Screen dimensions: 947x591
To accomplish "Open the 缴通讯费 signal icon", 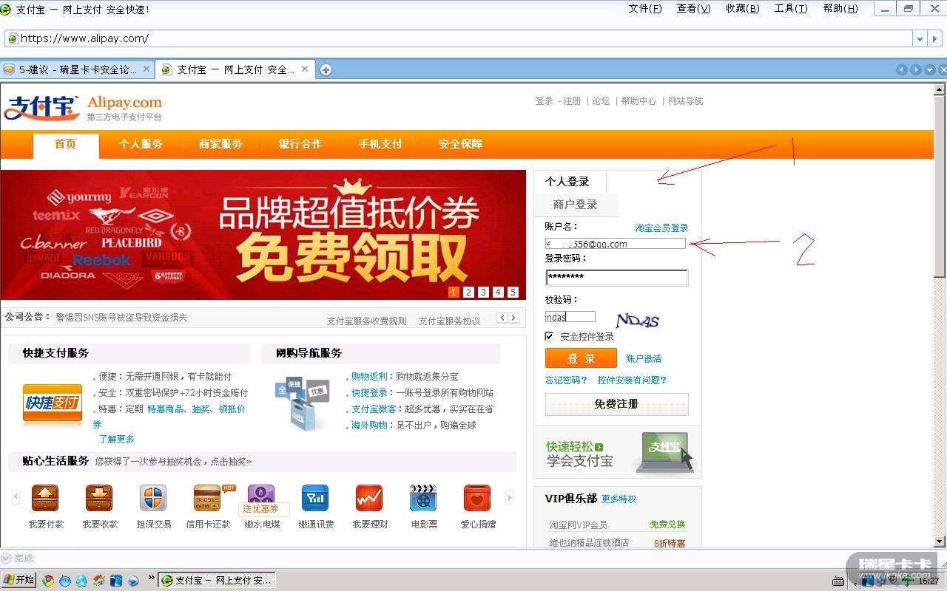I will pos(315,498).
